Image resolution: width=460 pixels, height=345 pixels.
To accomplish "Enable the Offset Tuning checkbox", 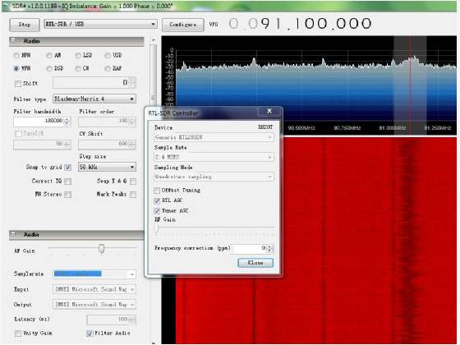I will click(157, 191).
